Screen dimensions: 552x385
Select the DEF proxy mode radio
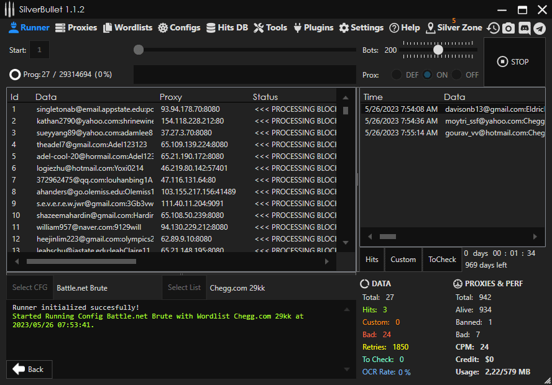pos(397,75)
